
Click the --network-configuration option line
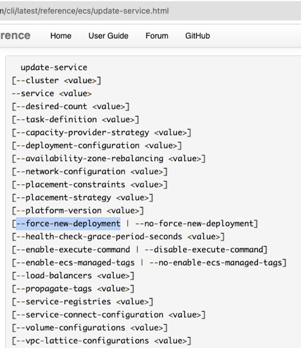point(89,171)
